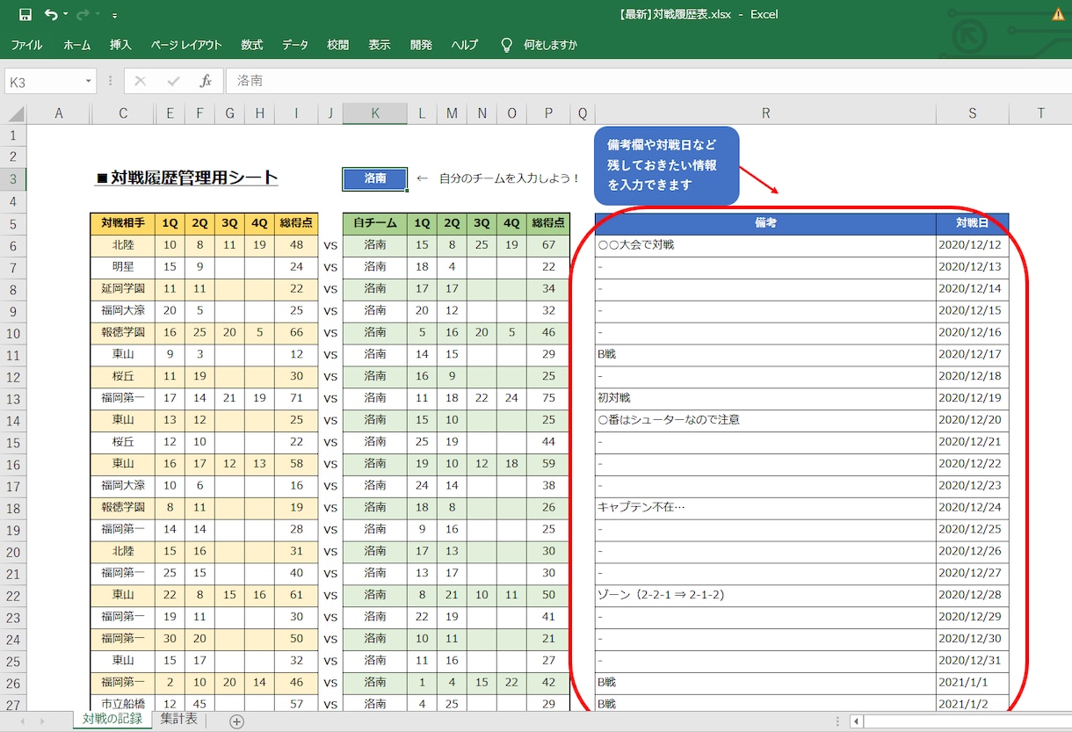Click the formula bar Cancel X icon

pyautogui.click(x=140, y=81)
